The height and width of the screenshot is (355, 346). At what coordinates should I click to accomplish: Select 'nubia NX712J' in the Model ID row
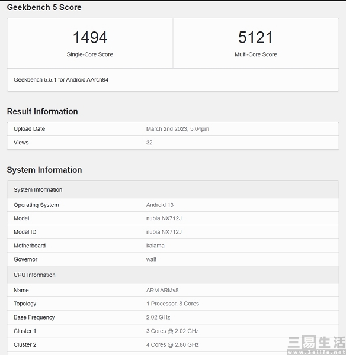(x=164, y=232)
